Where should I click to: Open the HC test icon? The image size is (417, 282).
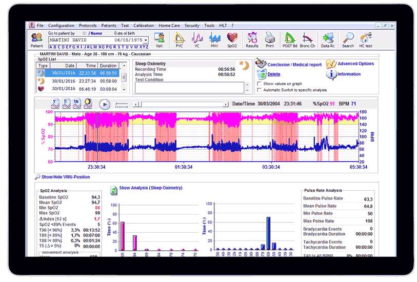click(x=366, y=40)
